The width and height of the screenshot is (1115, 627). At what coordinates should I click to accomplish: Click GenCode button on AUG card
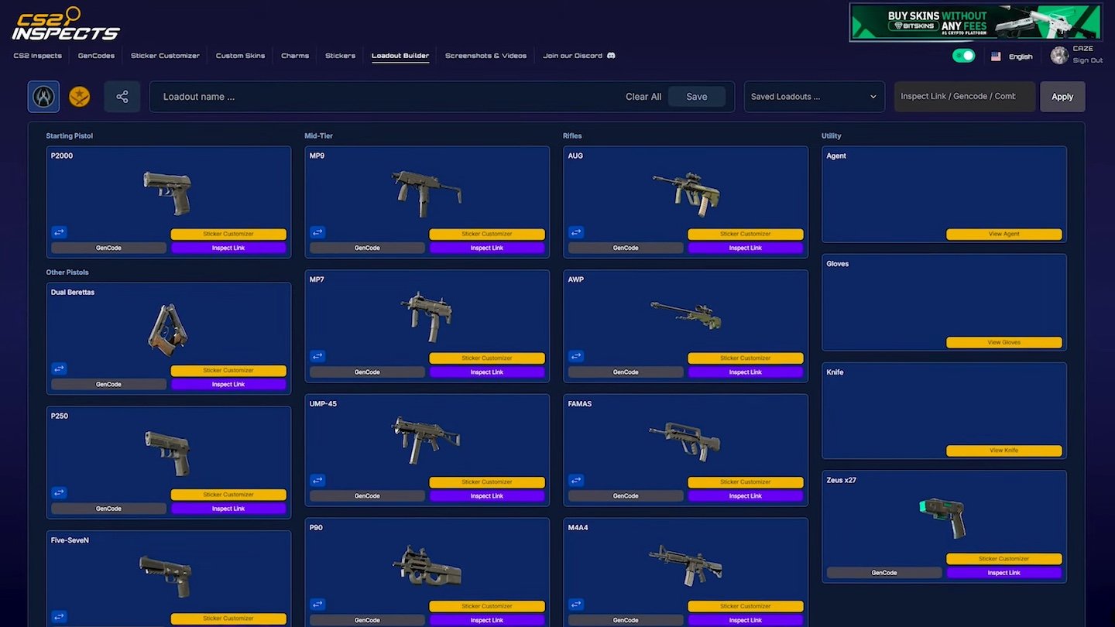(626, 248)
